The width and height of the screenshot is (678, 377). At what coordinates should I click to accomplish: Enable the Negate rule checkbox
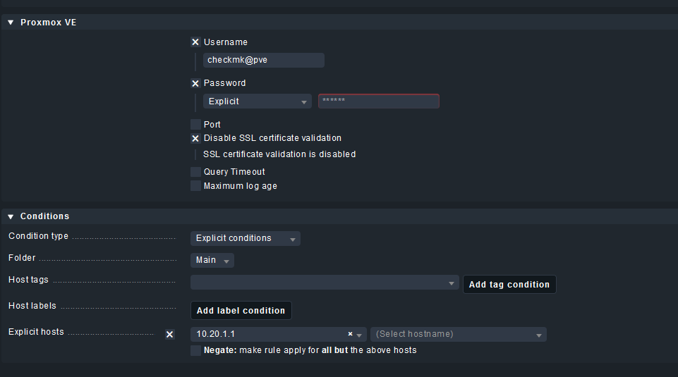tap(195, 350)
